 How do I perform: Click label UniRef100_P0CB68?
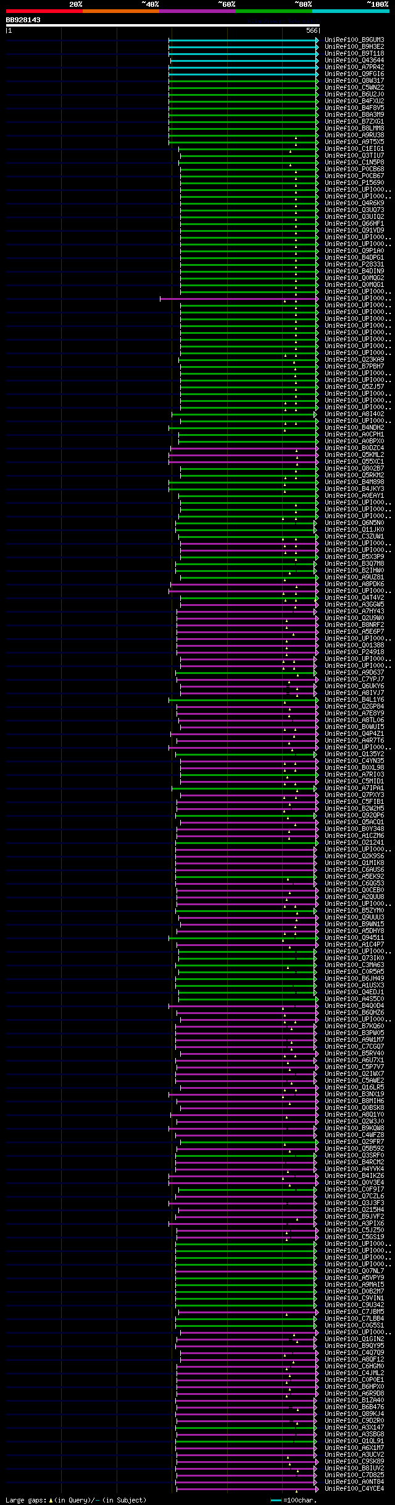click(x=354, y=169)
